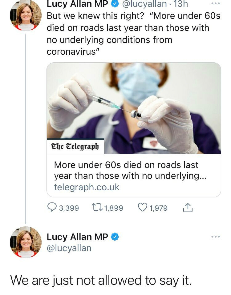Tap the share upload icon
This screenshot has height=295, width=231.
click(x=188, y=208)
